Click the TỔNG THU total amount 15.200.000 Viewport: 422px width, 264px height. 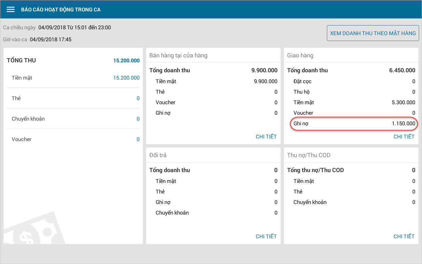pos(126,61)
